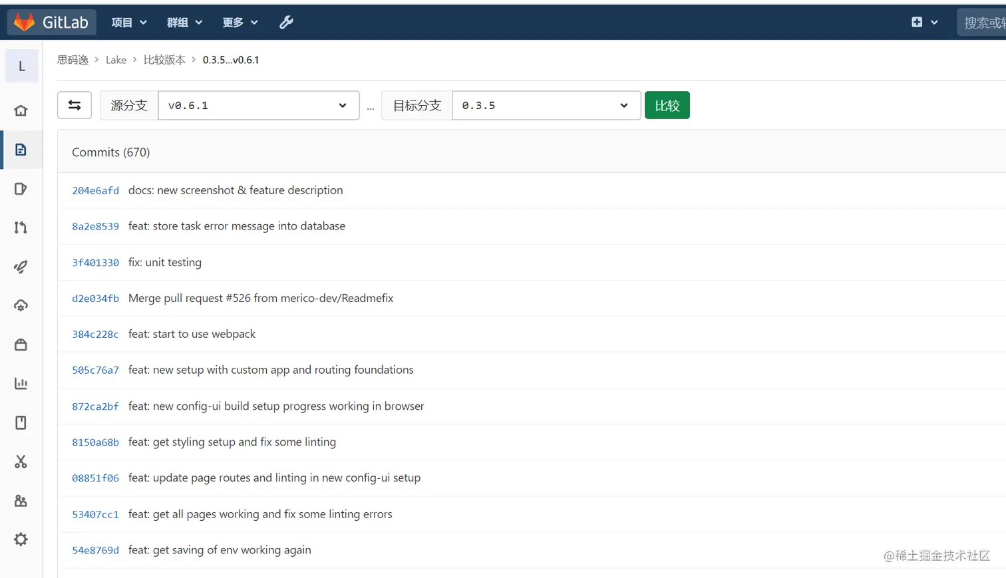Click the 目标分支 label

pos(417,105)
